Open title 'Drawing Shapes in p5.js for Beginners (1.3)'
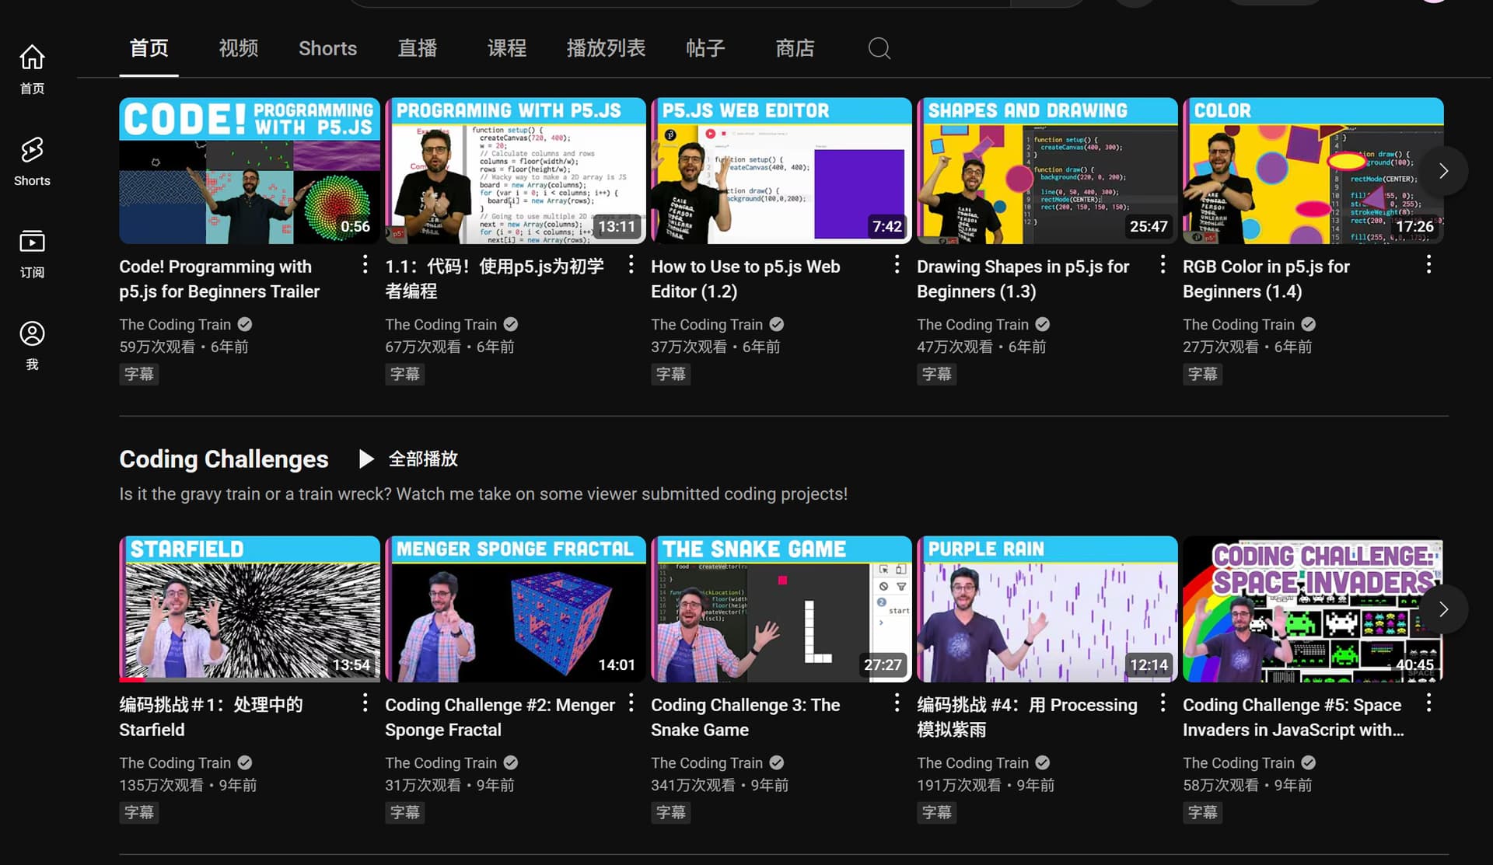The image size is (1493, 865). pyautogui.click(x=1023, y=279)
